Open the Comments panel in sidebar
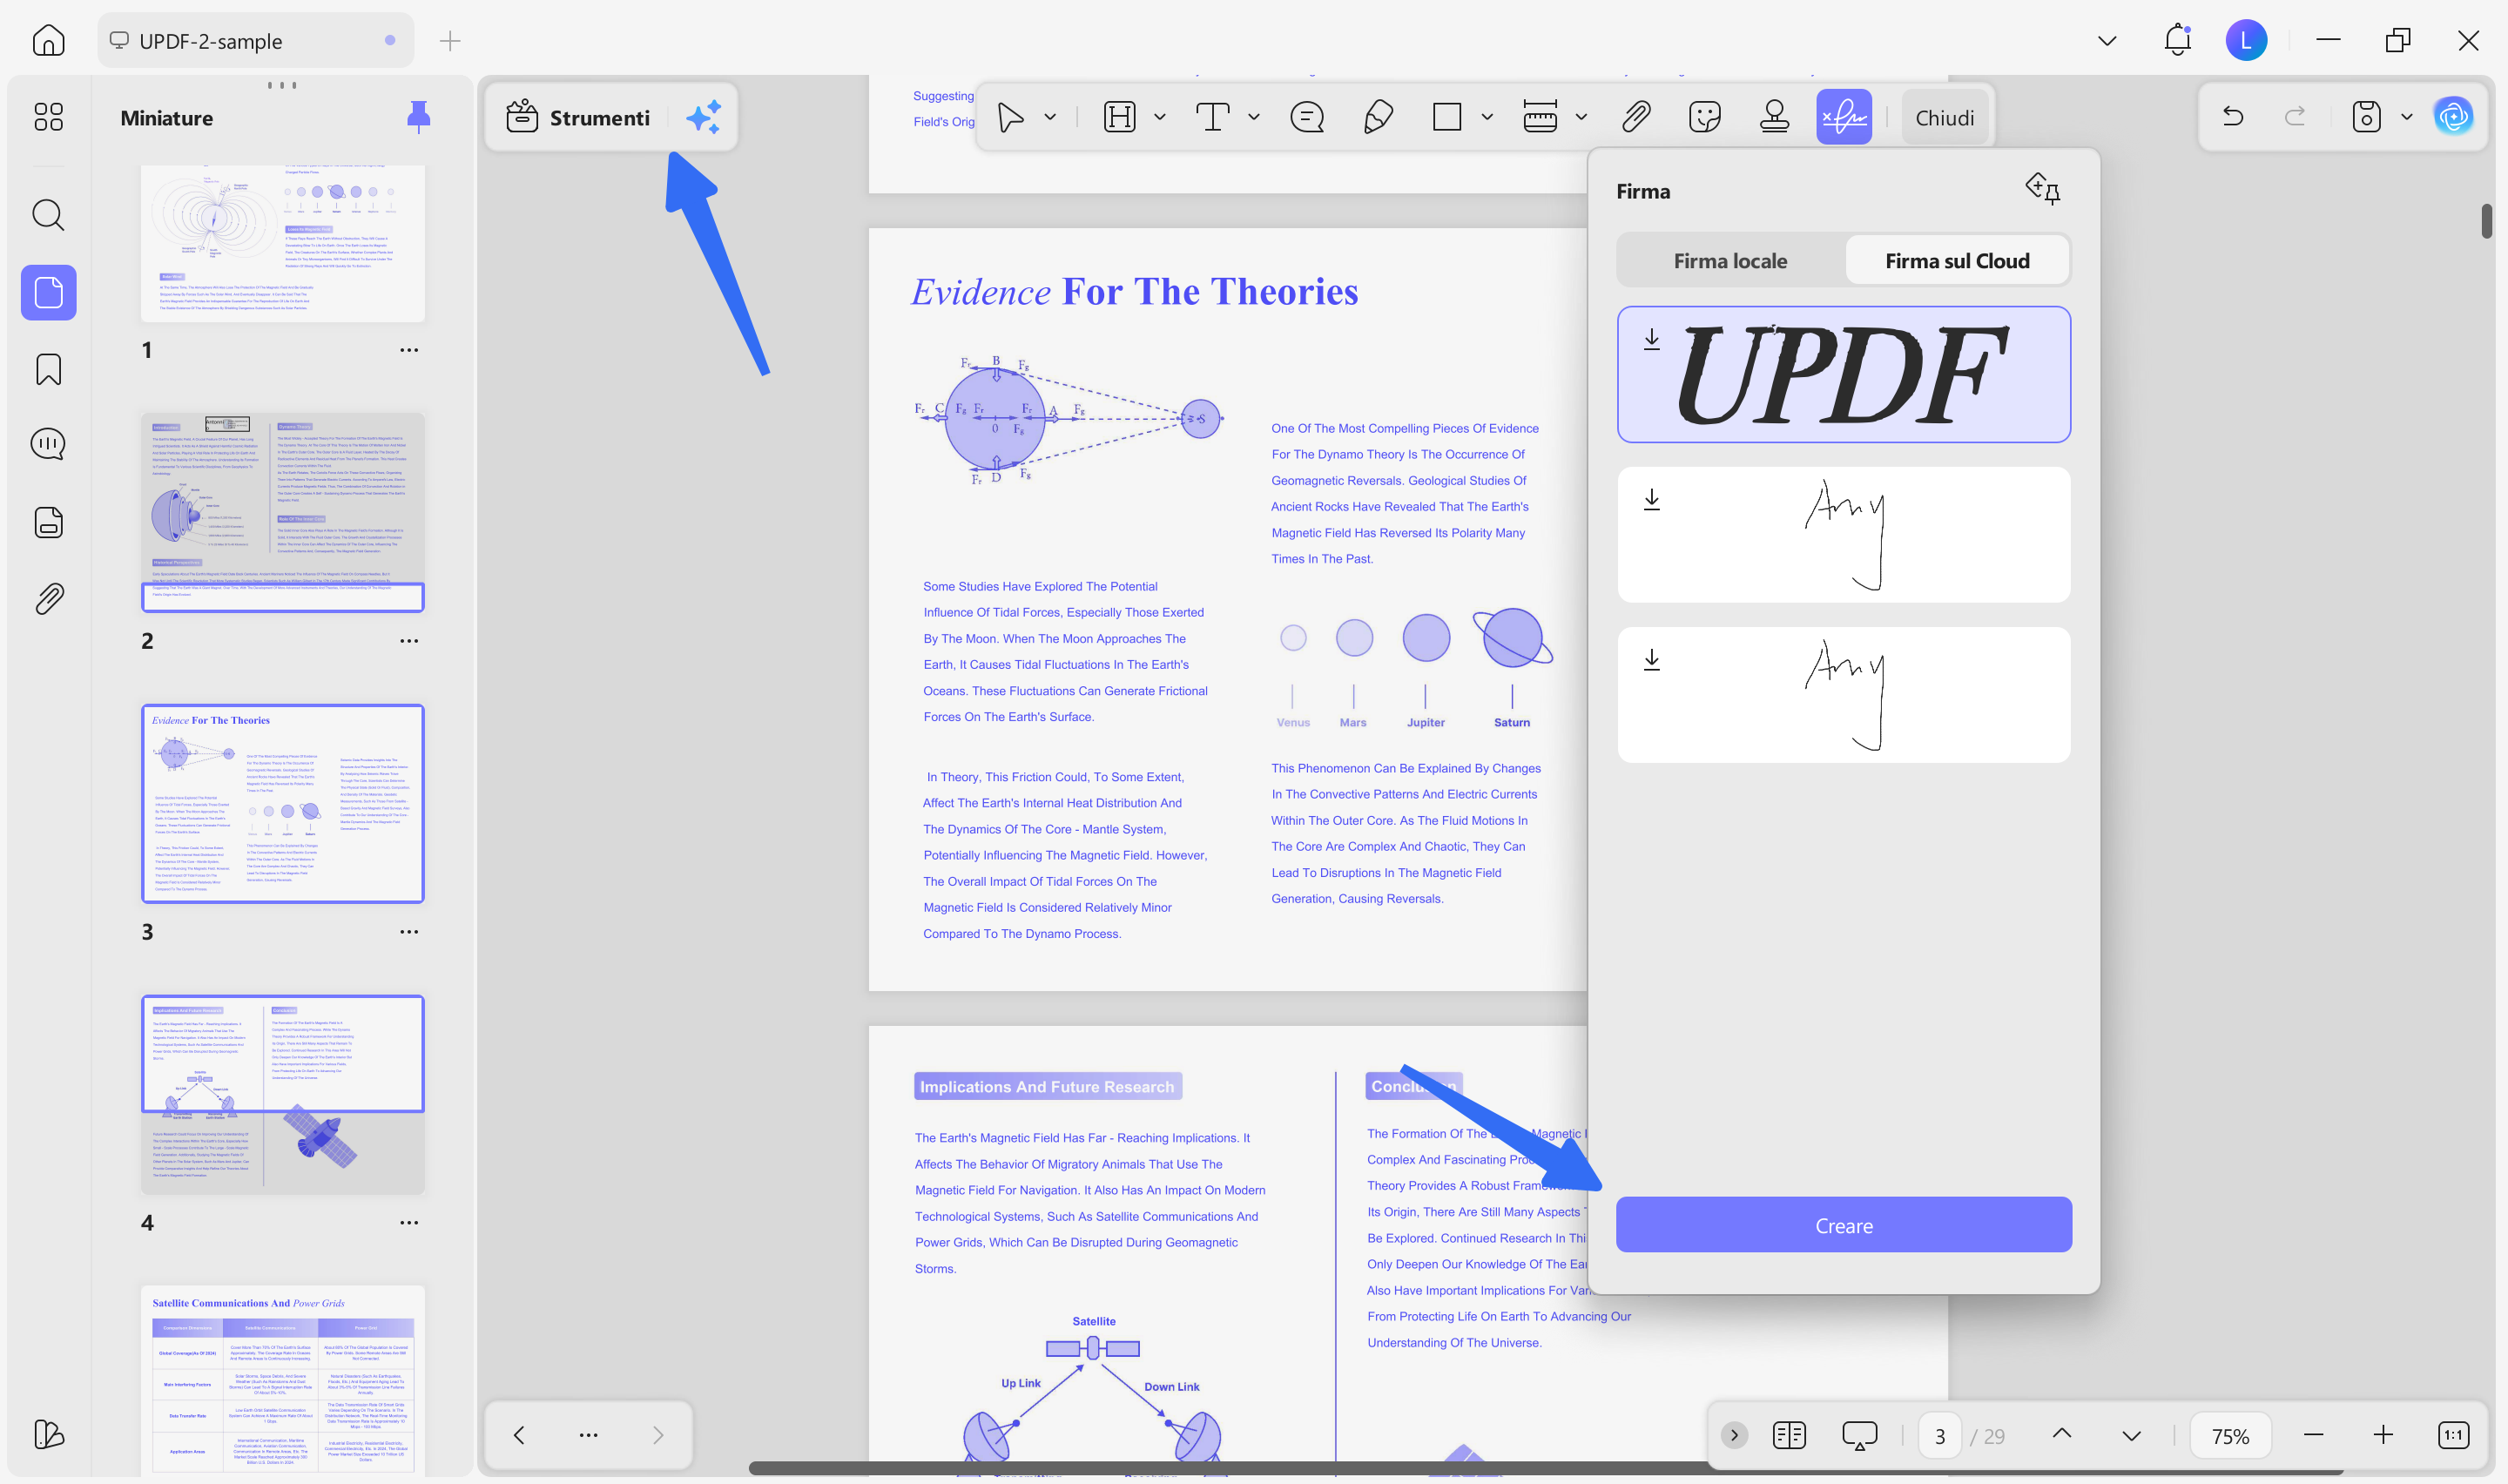Image resolution: width=2508 pixels, height=1484 pixels. coord(48,444)
